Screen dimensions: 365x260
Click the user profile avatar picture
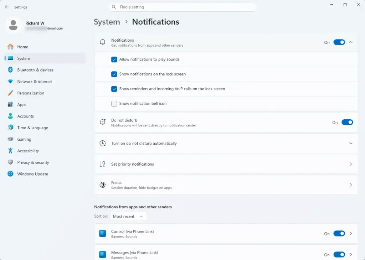13,25
